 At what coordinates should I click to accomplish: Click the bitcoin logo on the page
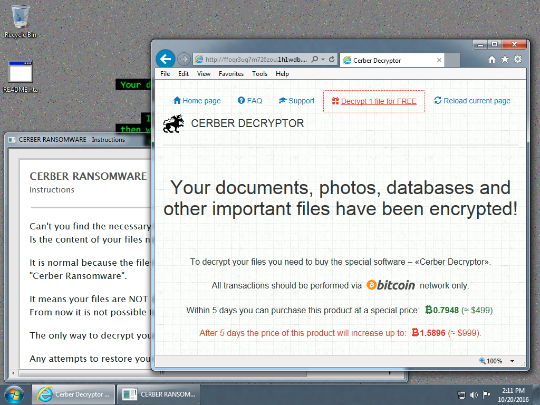[x=391, y=285]
